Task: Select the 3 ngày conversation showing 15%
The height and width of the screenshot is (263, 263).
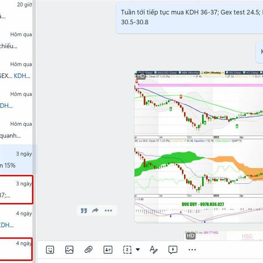Action: (x=16, y=160)
